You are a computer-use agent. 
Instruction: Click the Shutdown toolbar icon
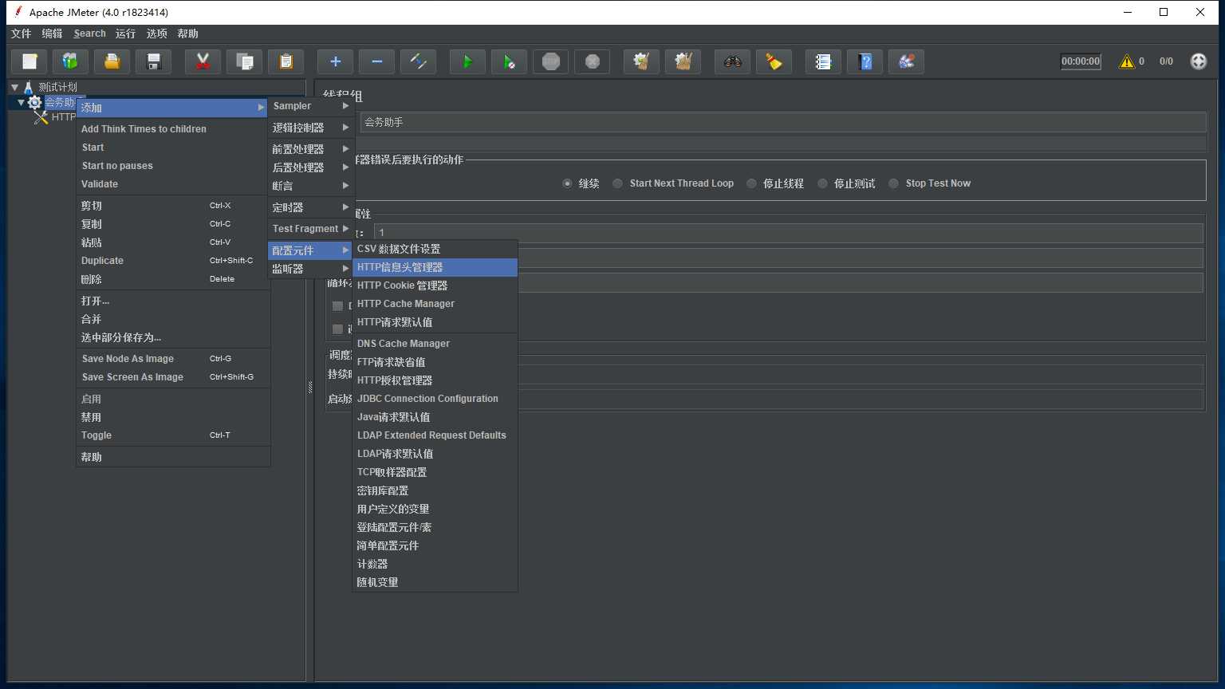coord(593,61)
